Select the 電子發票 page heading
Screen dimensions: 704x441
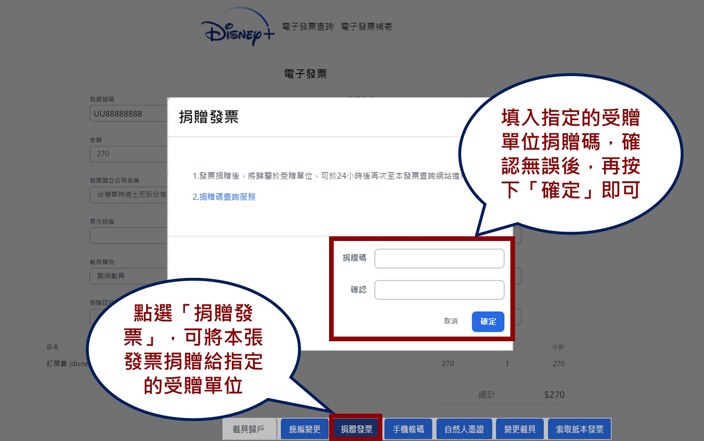pyautogui.click(x=305, y=74)
